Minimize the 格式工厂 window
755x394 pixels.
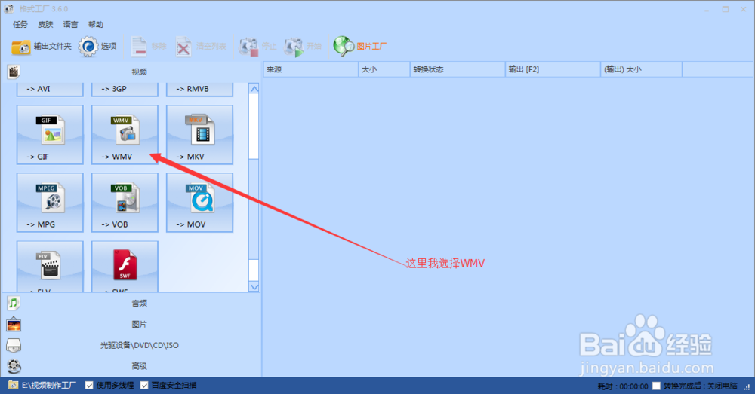coord(707,9)
